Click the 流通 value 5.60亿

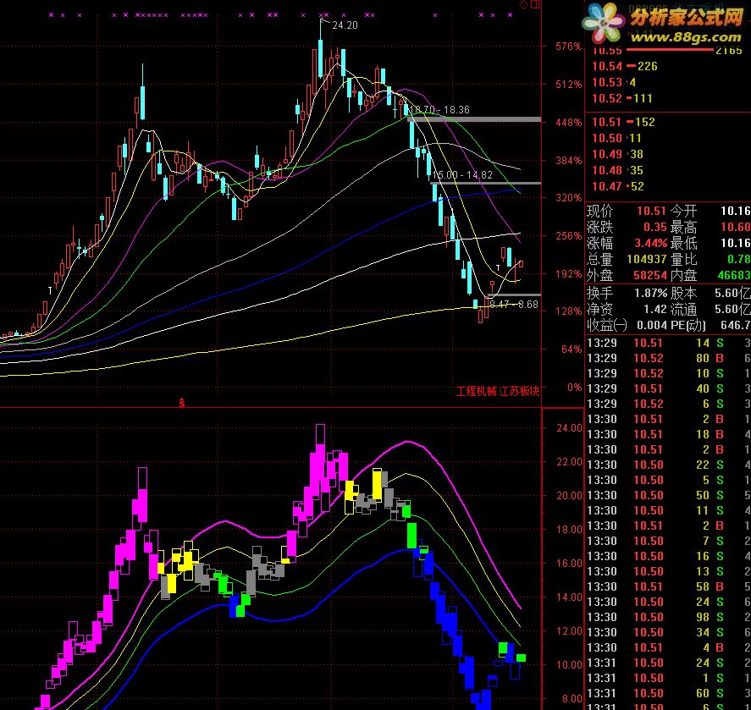pos(732,309)
